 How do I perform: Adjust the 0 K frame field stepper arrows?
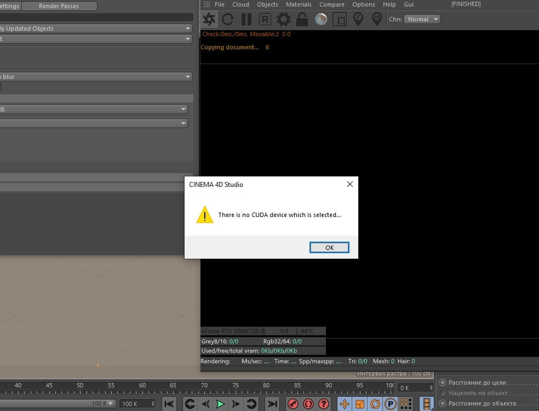tap(431, 388)
